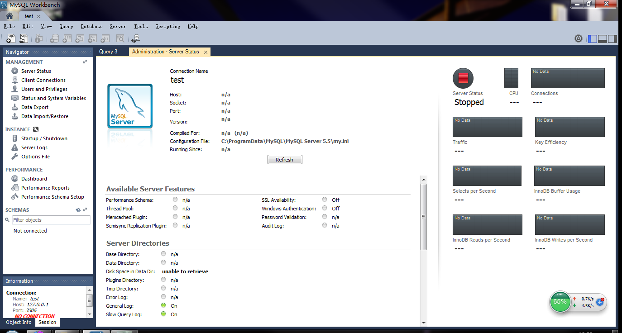Click the Dashboard gauge icon
The width and height of the screenshot is (622, 333).
pyautogui.click(x=15, y=179)
